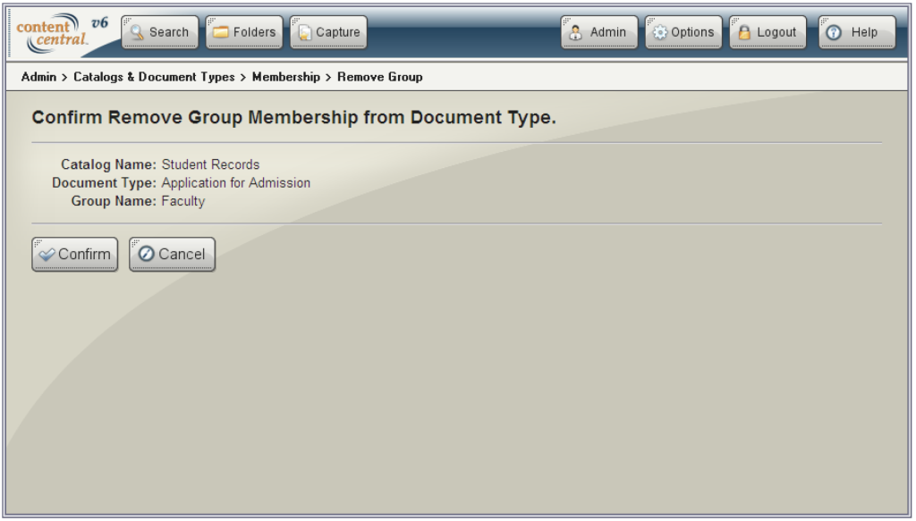Click the prohibition icon on Cancel
This screenshot has width=916, height=521.
pyautogui.click(x=144, y=254)
